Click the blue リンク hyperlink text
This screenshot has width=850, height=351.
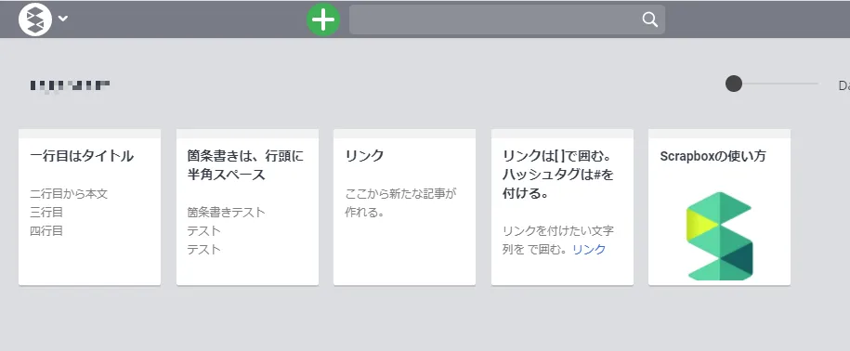coord(589,249)
